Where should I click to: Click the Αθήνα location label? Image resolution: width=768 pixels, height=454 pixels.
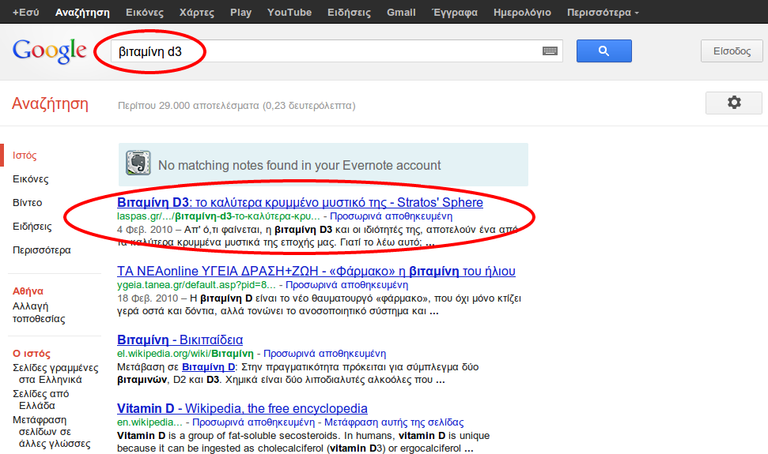pyautogui.click(x=28, y=291)
